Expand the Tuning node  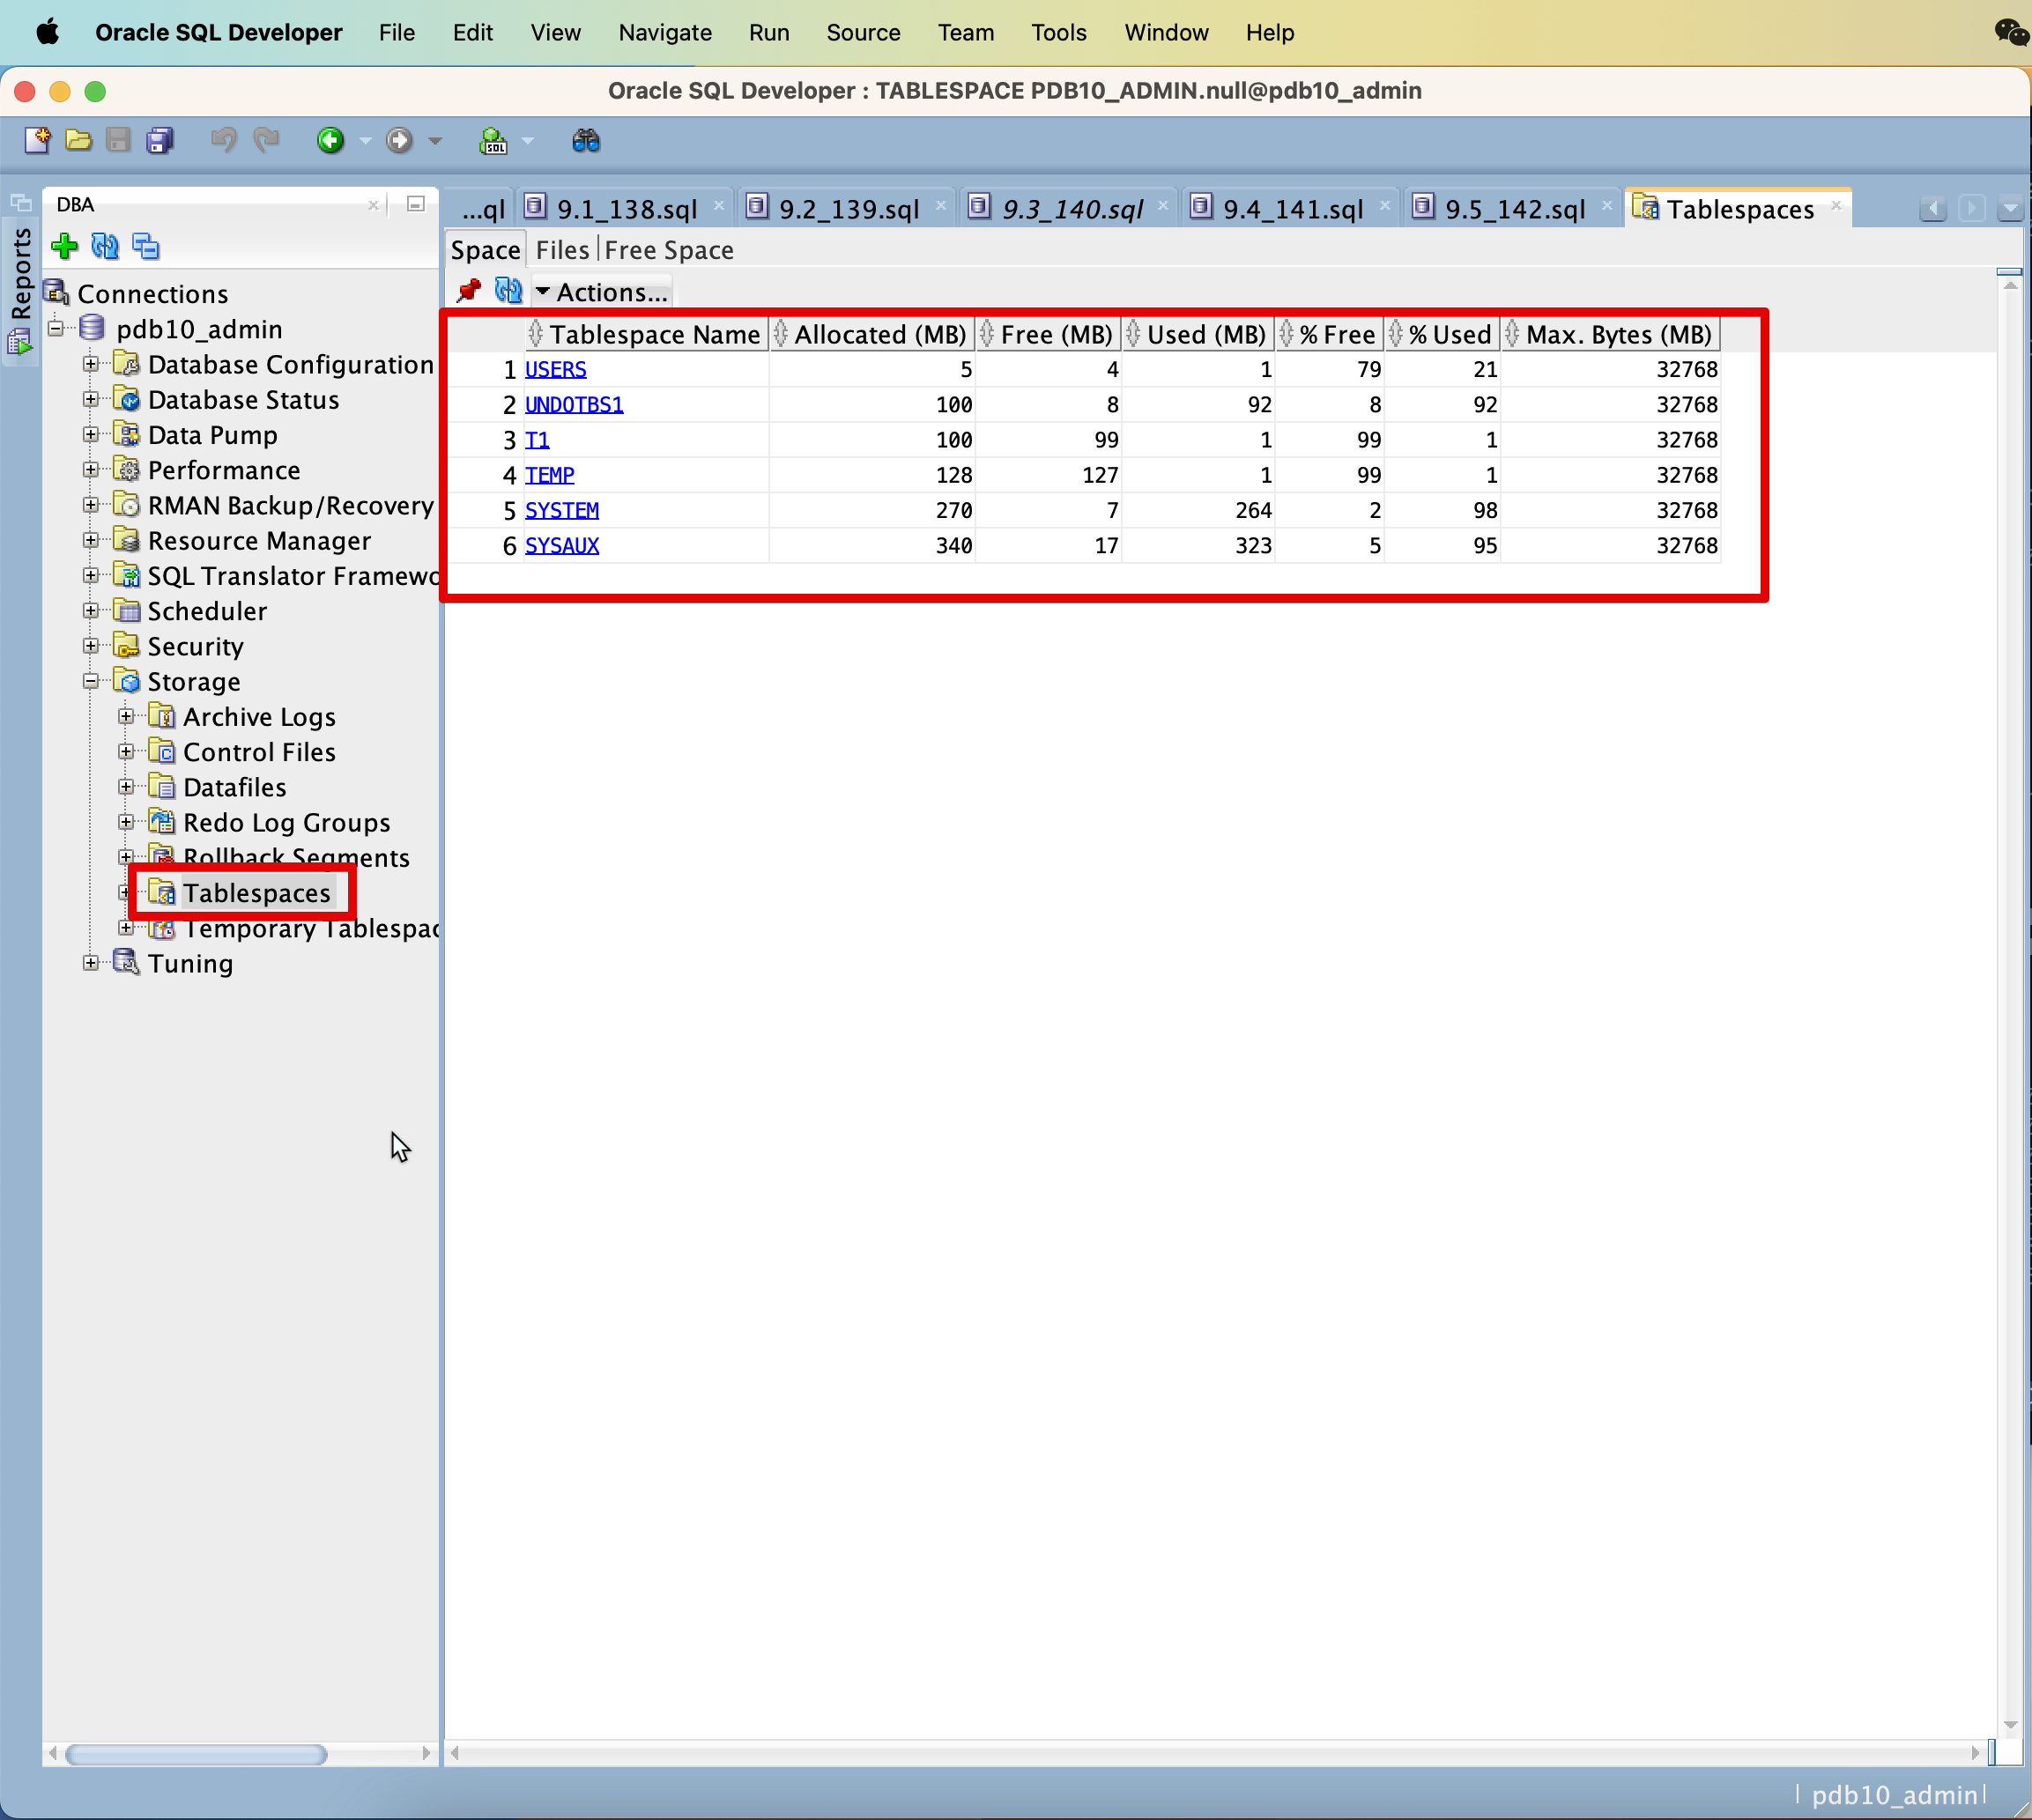(x=91, y=963)
